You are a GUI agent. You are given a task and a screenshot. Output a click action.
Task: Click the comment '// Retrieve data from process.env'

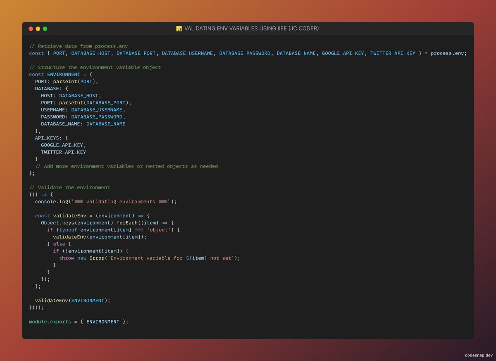tap(79, 46)
